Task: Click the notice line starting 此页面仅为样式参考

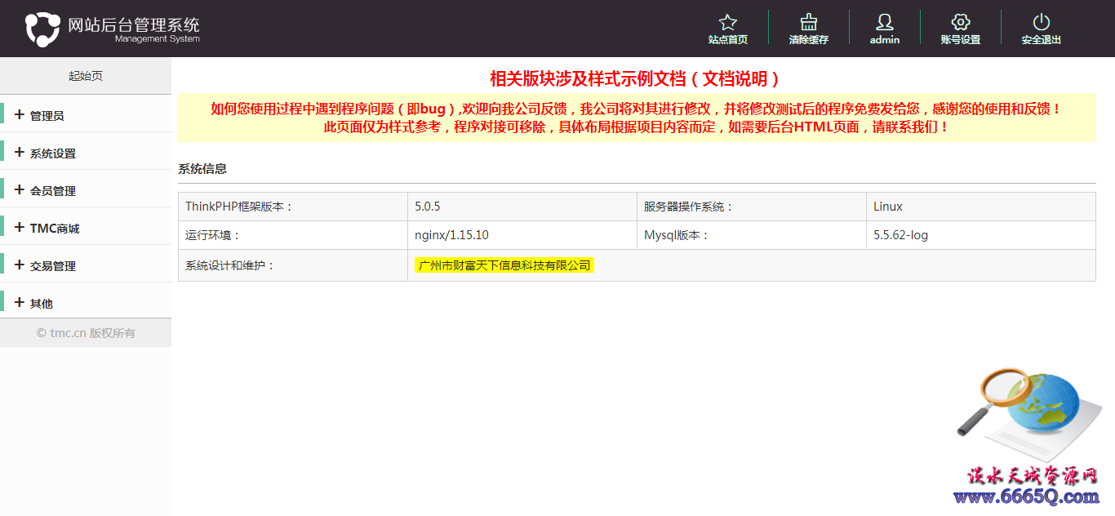Action: (637, 127)
